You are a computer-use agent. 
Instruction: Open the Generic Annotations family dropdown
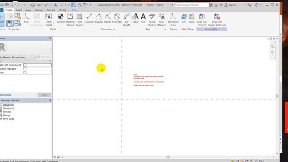click(18, 57)
